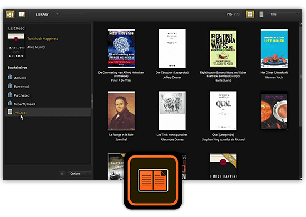Open the Options dropdown
306x217 pixels.
point(79,174)
